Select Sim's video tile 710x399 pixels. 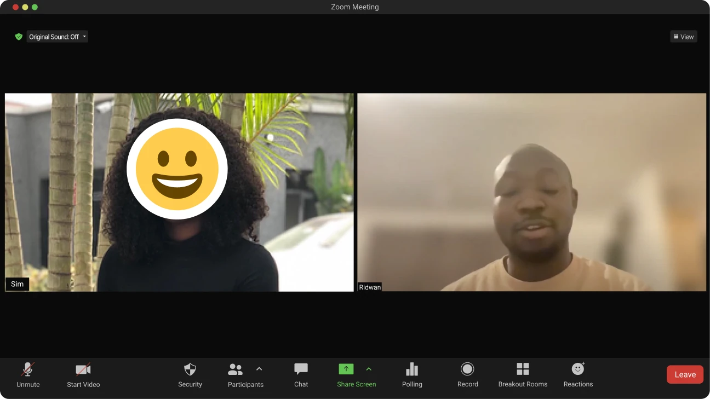tap(179, 192)
